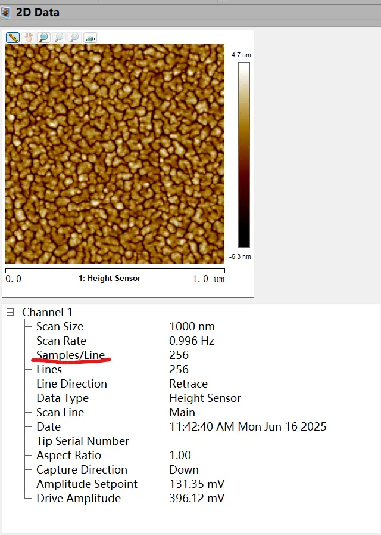Click the 2D Data panel icon
The height and width of the screenshot is (535, 381).
click(5, 13)
